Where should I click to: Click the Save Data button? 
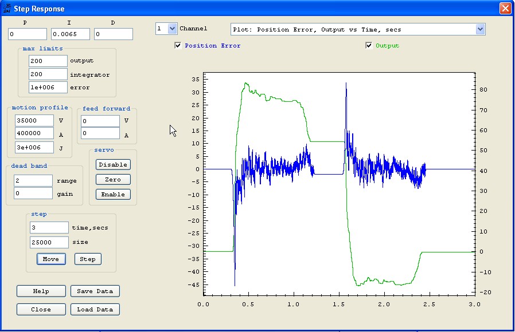pyautogui.click(x=95, y=291)
